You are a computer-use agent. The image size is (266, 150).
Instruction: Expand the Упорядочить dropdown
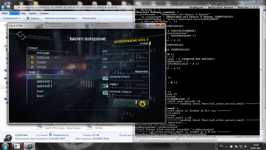[12, 18]
